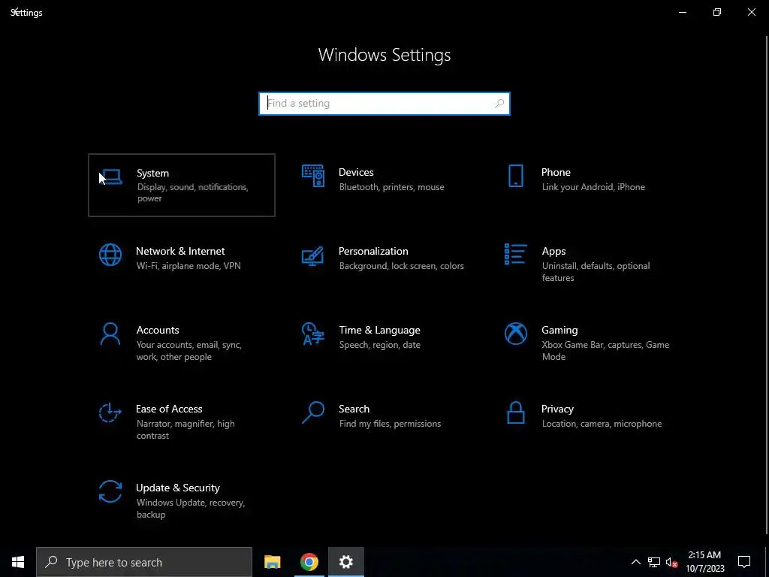Open the Personalization paintbrush icon
The height and width of the screenshot is (577, 769).
(x=313, y=255)
